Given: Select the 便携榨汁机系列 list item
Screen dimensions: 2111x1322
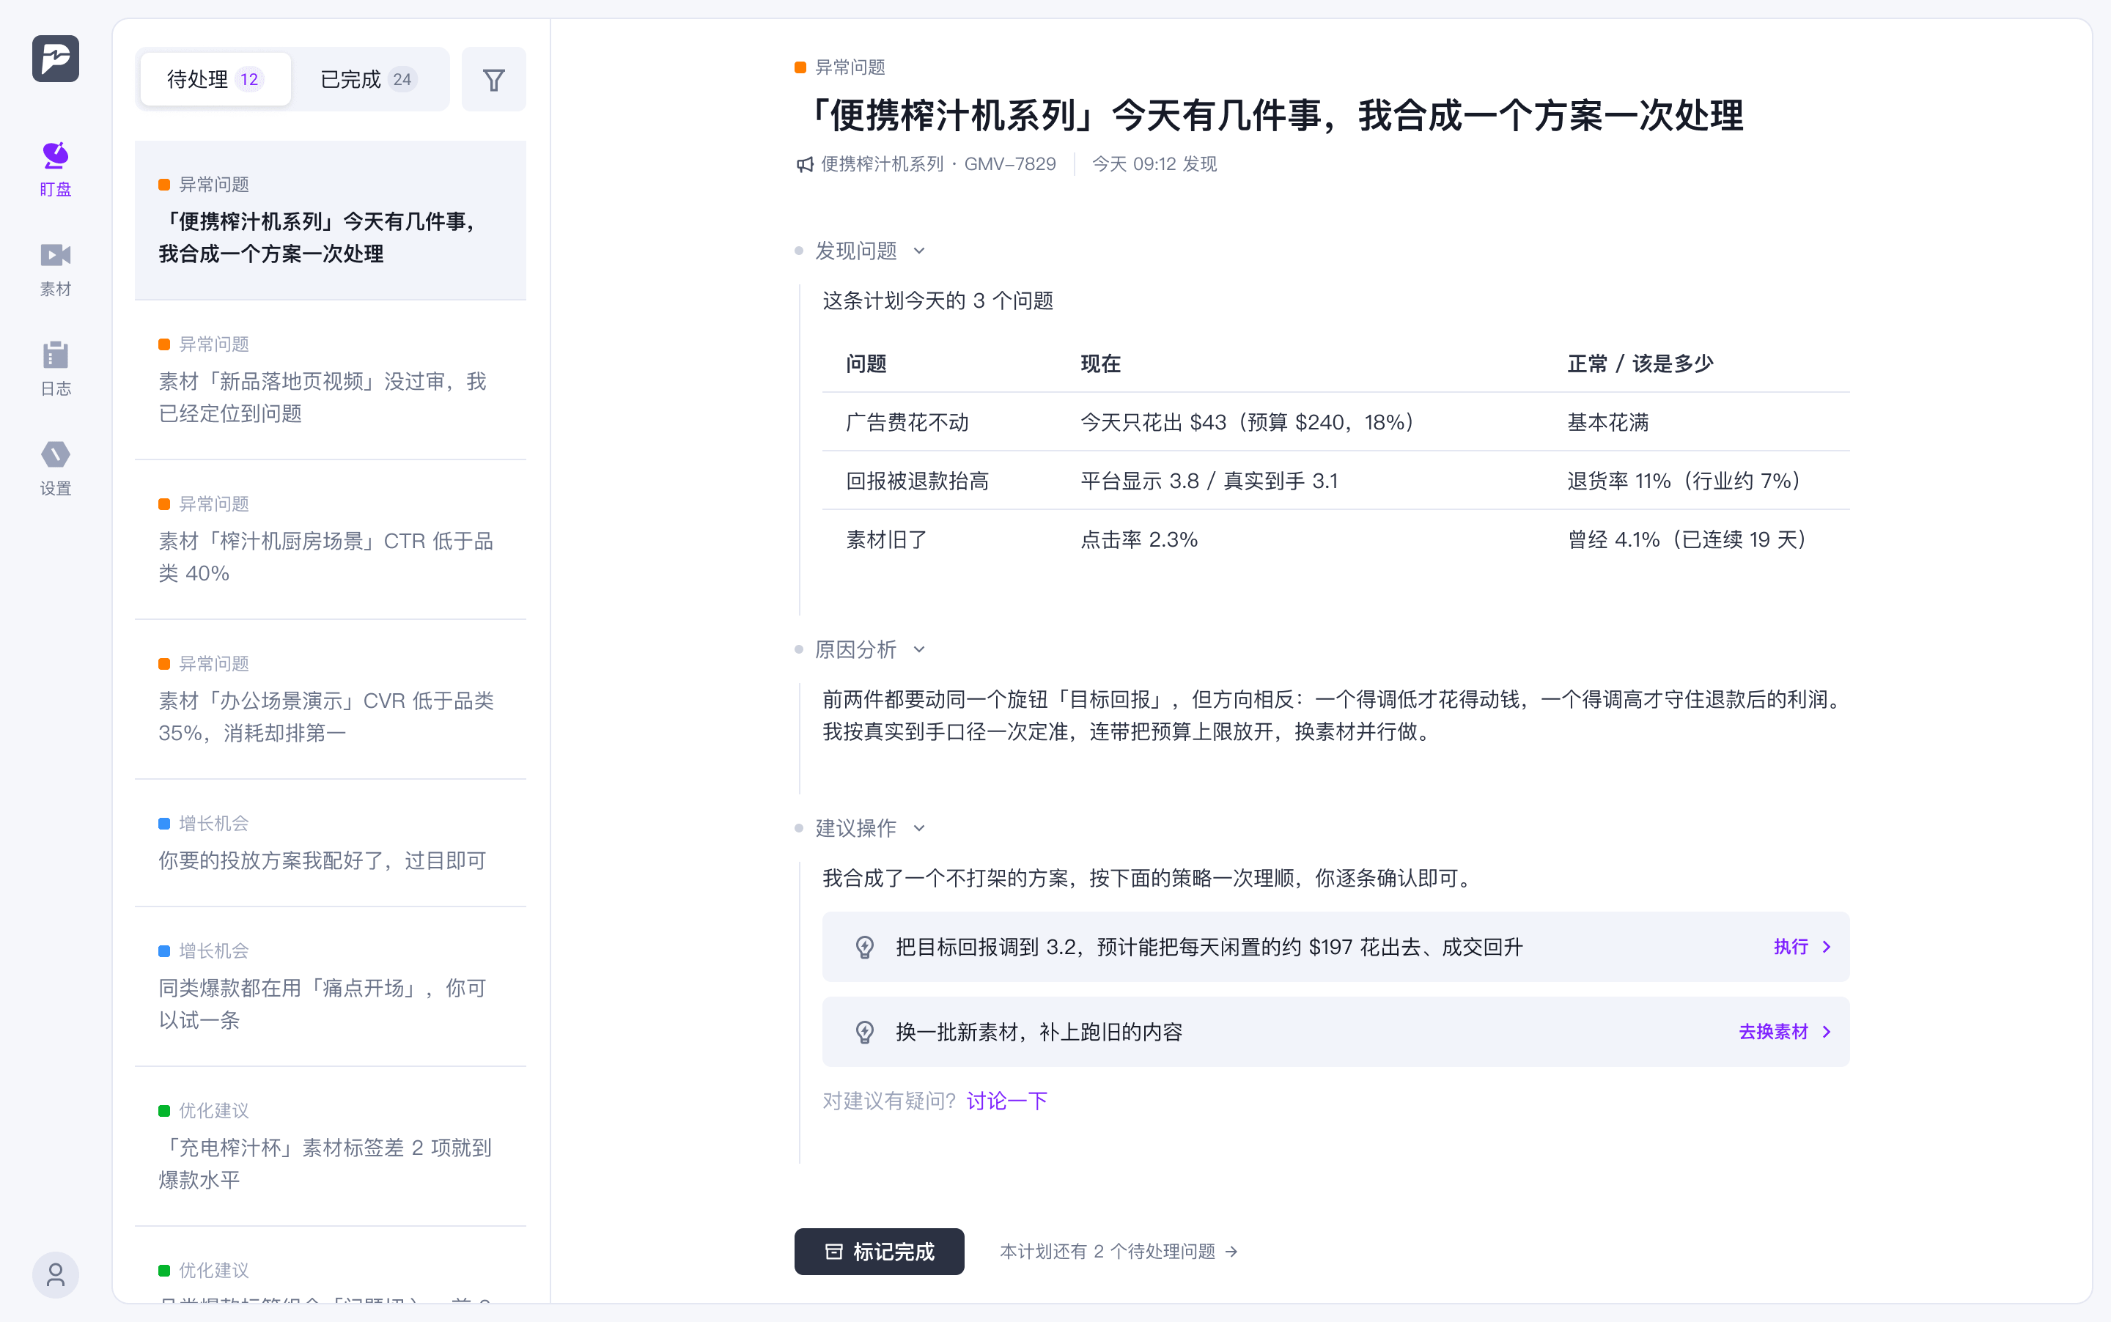Looking at the screenshot, I should coord(331,221).
